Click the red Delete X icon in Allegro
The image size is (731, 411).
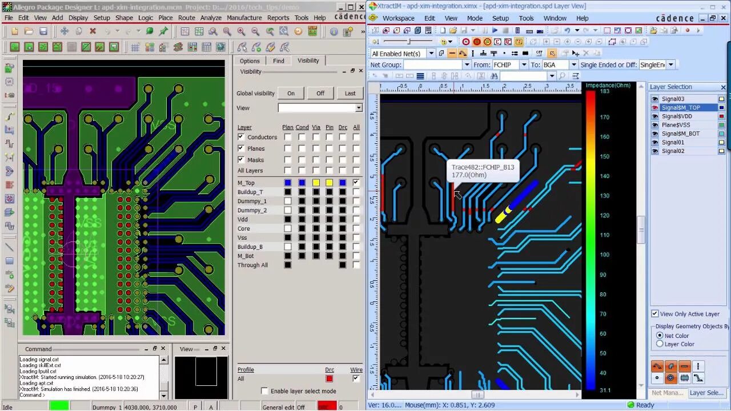point(93,31)
